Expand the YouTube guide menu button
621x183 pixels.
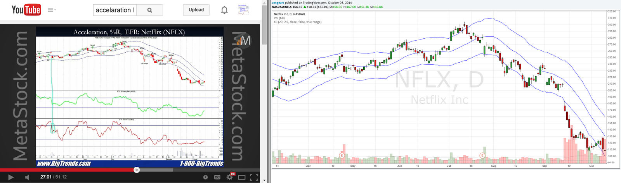pyautogui.click(x=52, y=10)
